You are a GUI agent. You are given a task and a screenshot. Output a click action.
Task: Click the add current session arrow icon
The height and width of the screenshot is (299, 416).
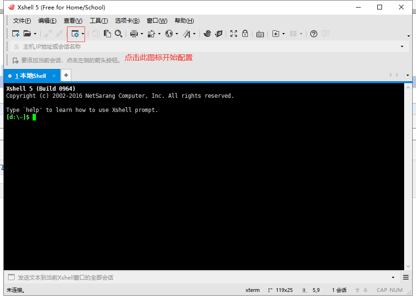coord(16,60)
